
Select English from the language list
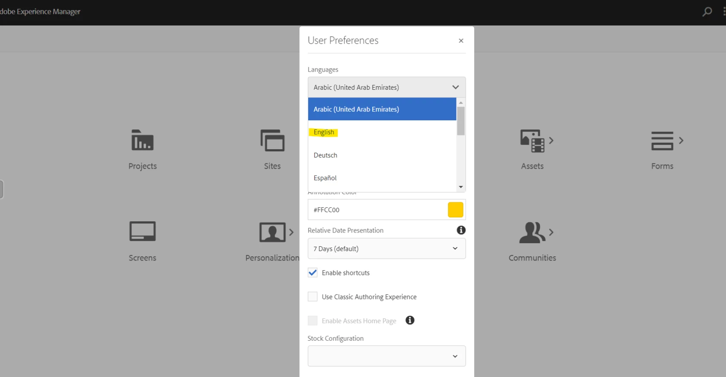(x=382, y=132)
